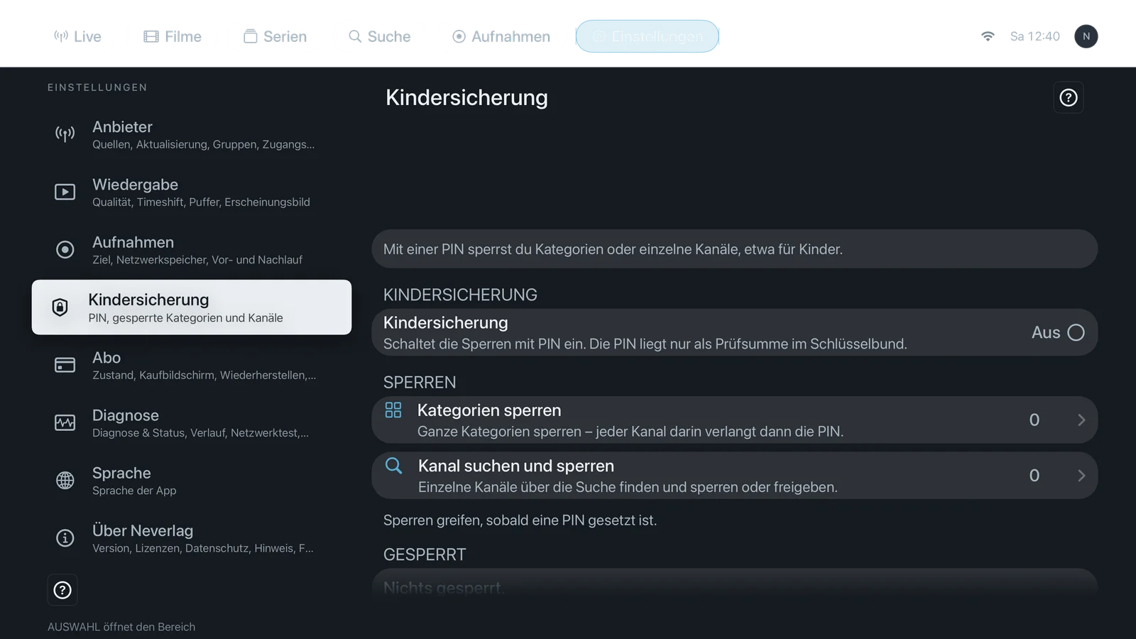Click the Aufnahmen record icon in sidebar
Screen dimensions: 1136x639
[65, 249]
